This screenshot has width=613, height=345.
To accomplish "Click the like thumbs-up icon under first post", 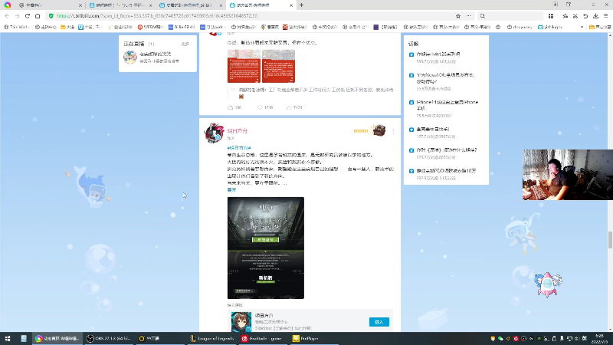I will 289,107.
